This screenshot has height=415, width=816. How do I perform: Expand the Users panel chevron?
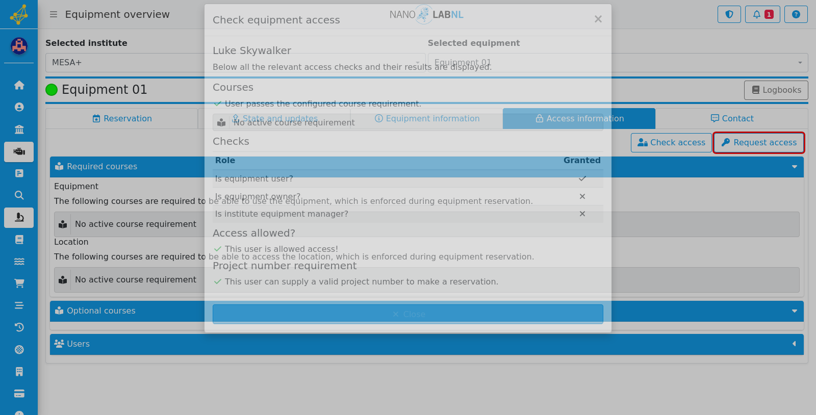pyautogui.click(x=794, y=344)
